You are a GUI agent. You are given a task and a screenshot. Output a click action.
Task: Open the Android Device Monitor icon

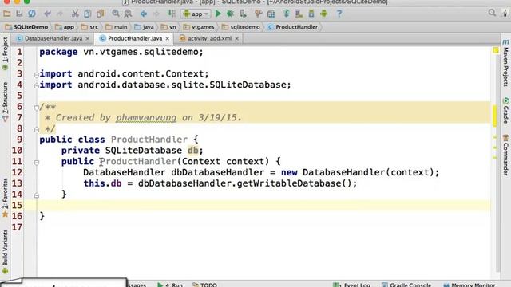click(x=324, y=14)
